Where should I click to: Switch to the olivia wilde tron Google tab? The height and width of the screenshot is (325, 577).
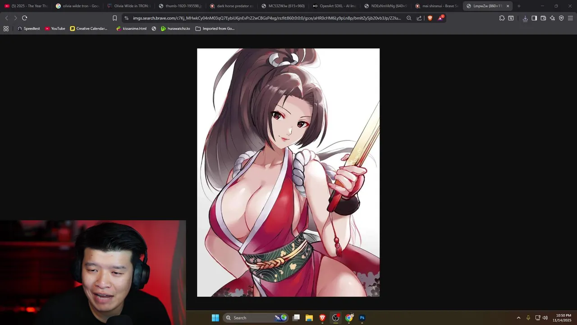pos(78,6)
